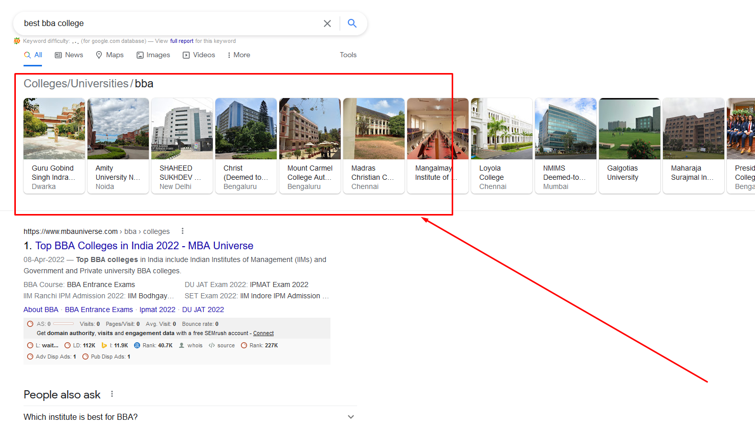Open the Amity University Noida card
Screen dimensions: 755x427
coord(118,146)
